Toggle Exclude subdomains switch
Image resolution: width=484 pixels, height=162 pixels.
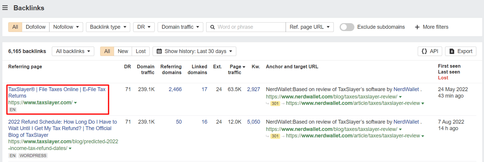(x=347, y=27)
